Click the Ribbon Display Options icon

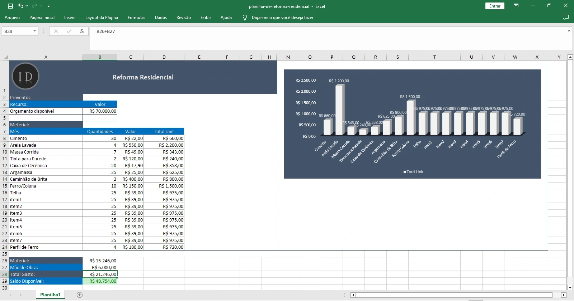pyautogui.click(x=516, y=6)
